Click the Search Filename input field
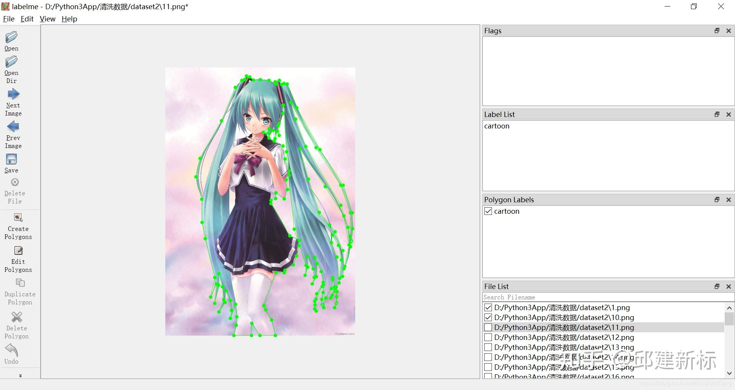Image resolution: width=735 pixels, height=390 pixels. (608, 297)
